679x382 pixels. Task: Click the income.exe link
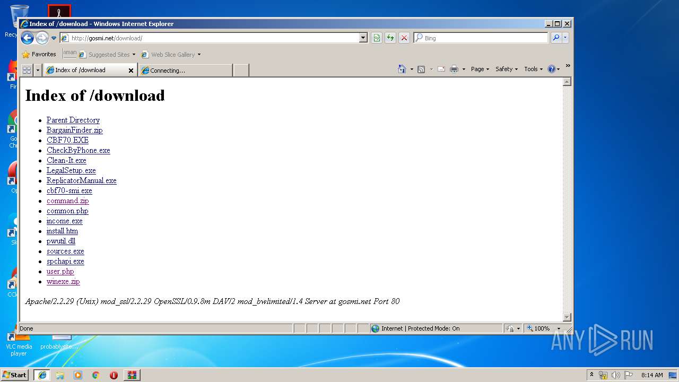(65, 221)
